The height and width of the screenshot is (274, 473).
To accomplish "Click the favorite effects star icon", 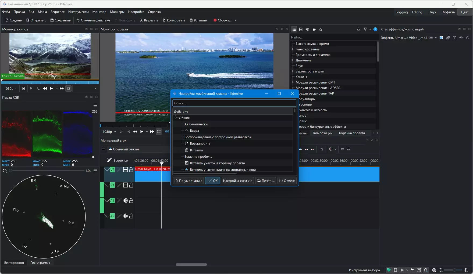I will pos(321,29).
